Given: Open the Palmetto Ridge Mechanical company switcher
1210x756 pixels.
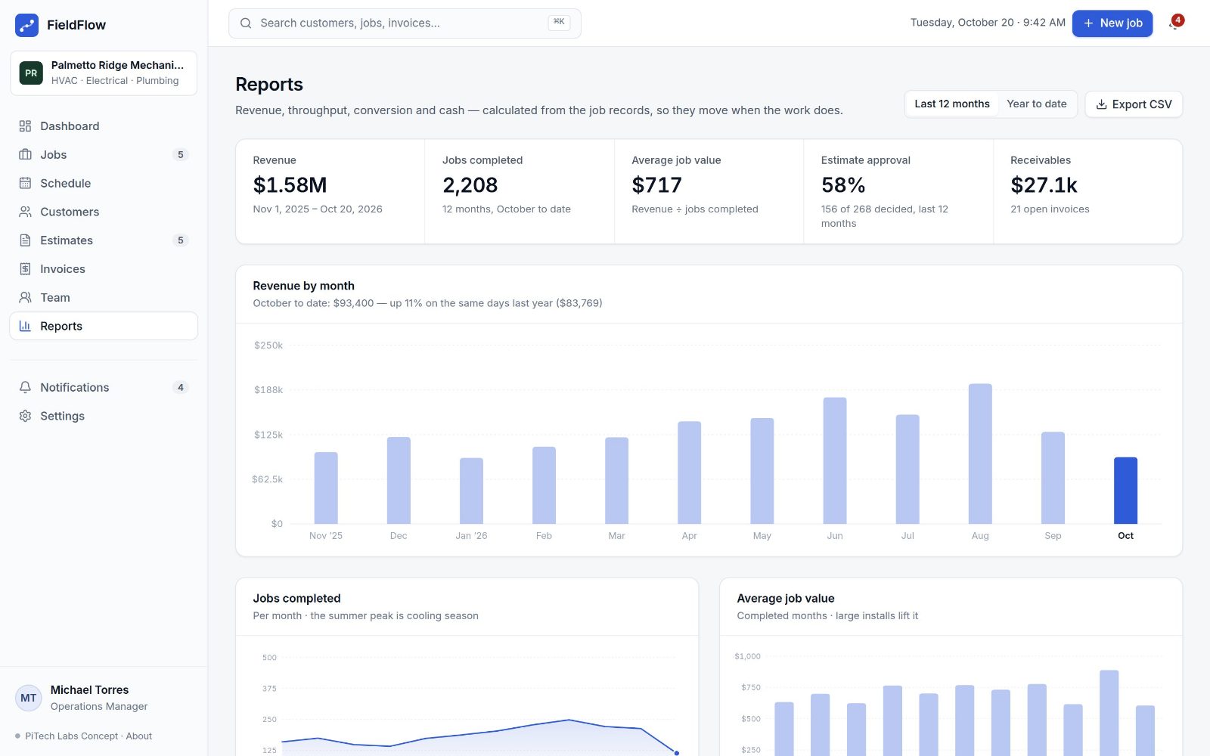Looking at the screenshot, I should [104, 73].
